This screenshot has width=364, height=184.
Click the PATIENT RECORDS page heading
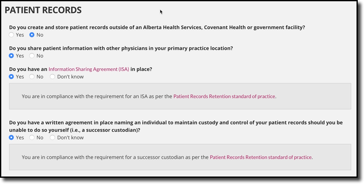pyautogui.click(x=43, y=10)
